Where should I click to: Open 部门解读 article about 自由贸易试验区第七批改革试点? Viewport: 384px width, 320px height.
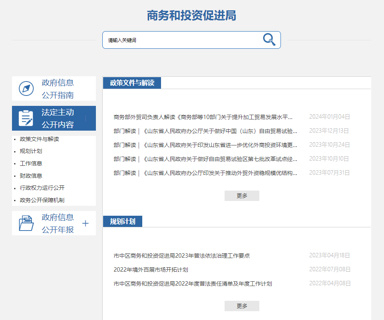coord(205,159)
